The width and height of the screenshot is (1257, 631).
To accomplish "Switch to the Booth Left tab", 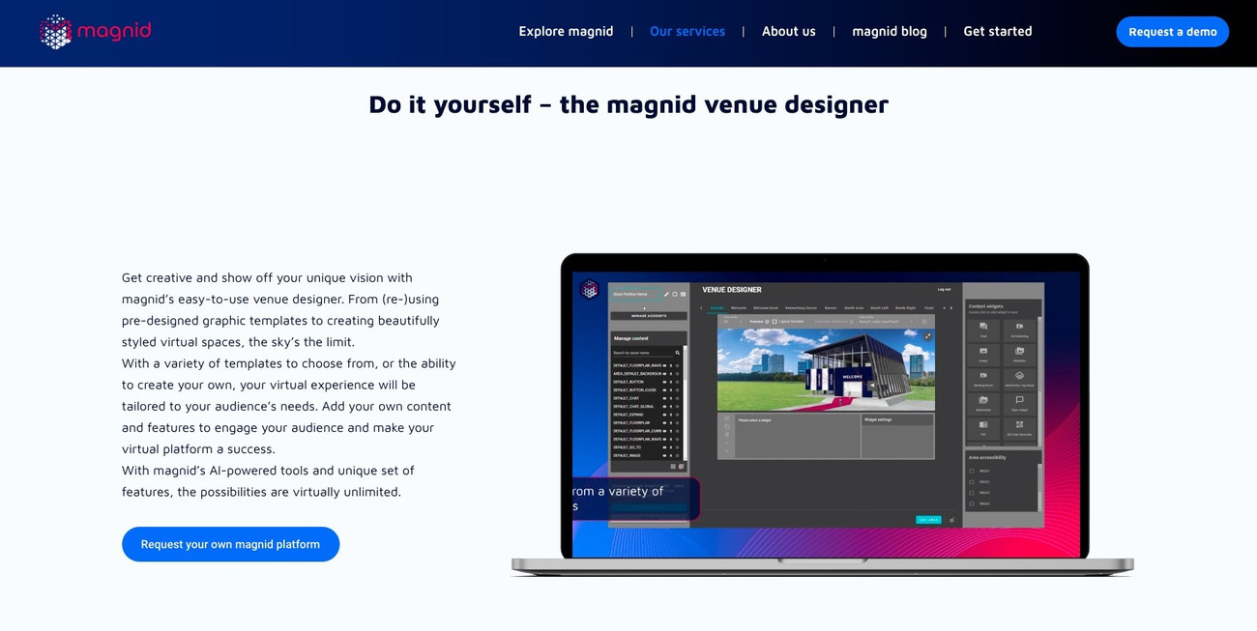I will [x=879, y=308].
